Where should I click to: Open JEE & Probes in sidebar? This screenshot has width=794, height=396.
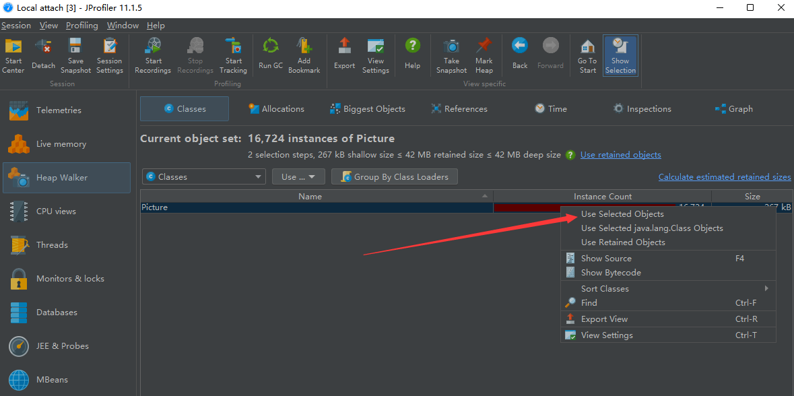pyautogui.click(x=67, y=346)
